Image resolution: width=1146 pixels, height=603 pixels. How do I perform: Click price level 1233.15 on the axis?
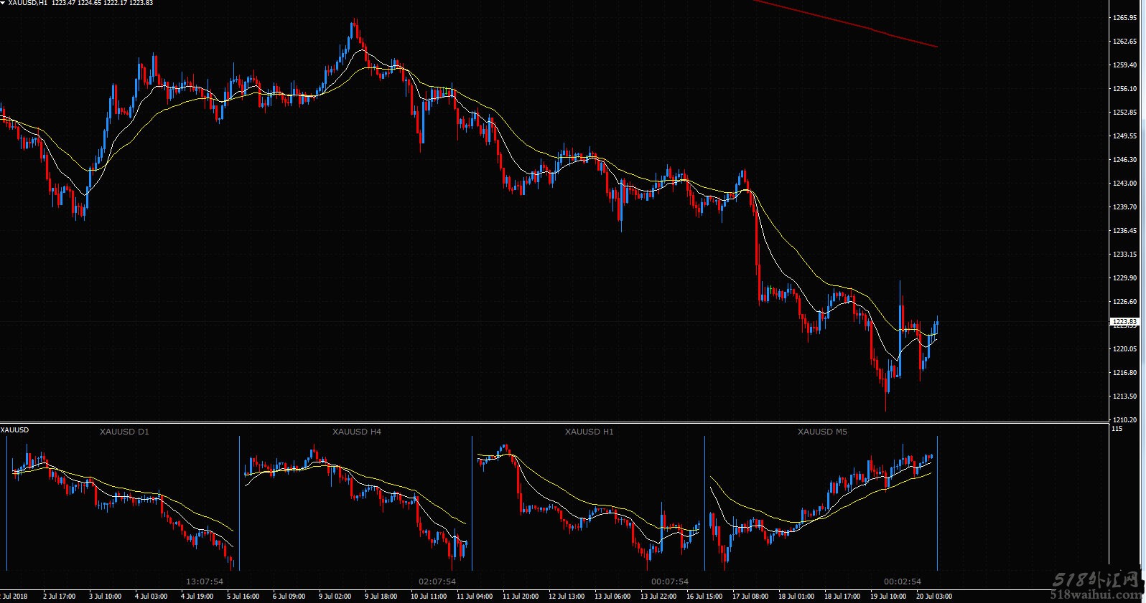tap(1124, 255)
